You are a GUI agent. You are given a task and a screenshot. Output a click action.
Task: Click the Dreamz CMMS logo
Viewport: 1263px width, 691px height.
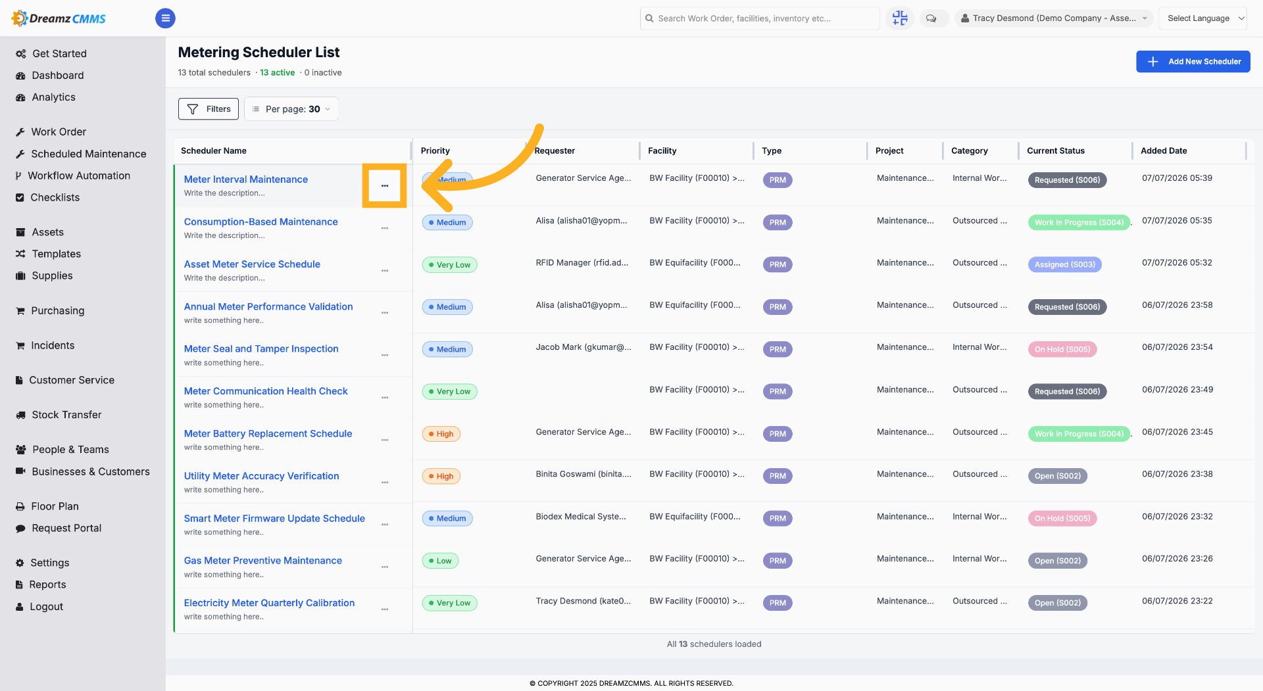(59, 18)
